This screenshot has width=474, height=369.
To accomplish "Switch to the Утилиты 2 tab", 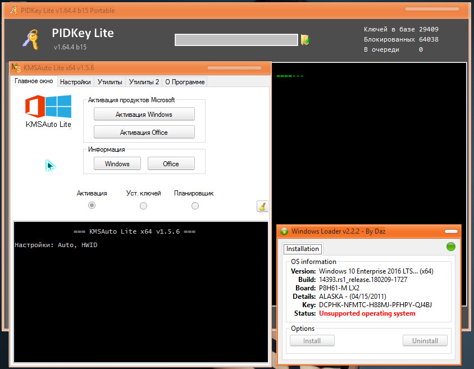I will coord(144,82).
